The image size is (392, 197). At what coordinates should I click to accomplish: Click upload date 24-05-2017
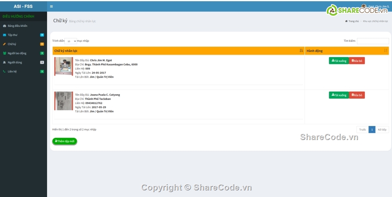coord(99,73)
